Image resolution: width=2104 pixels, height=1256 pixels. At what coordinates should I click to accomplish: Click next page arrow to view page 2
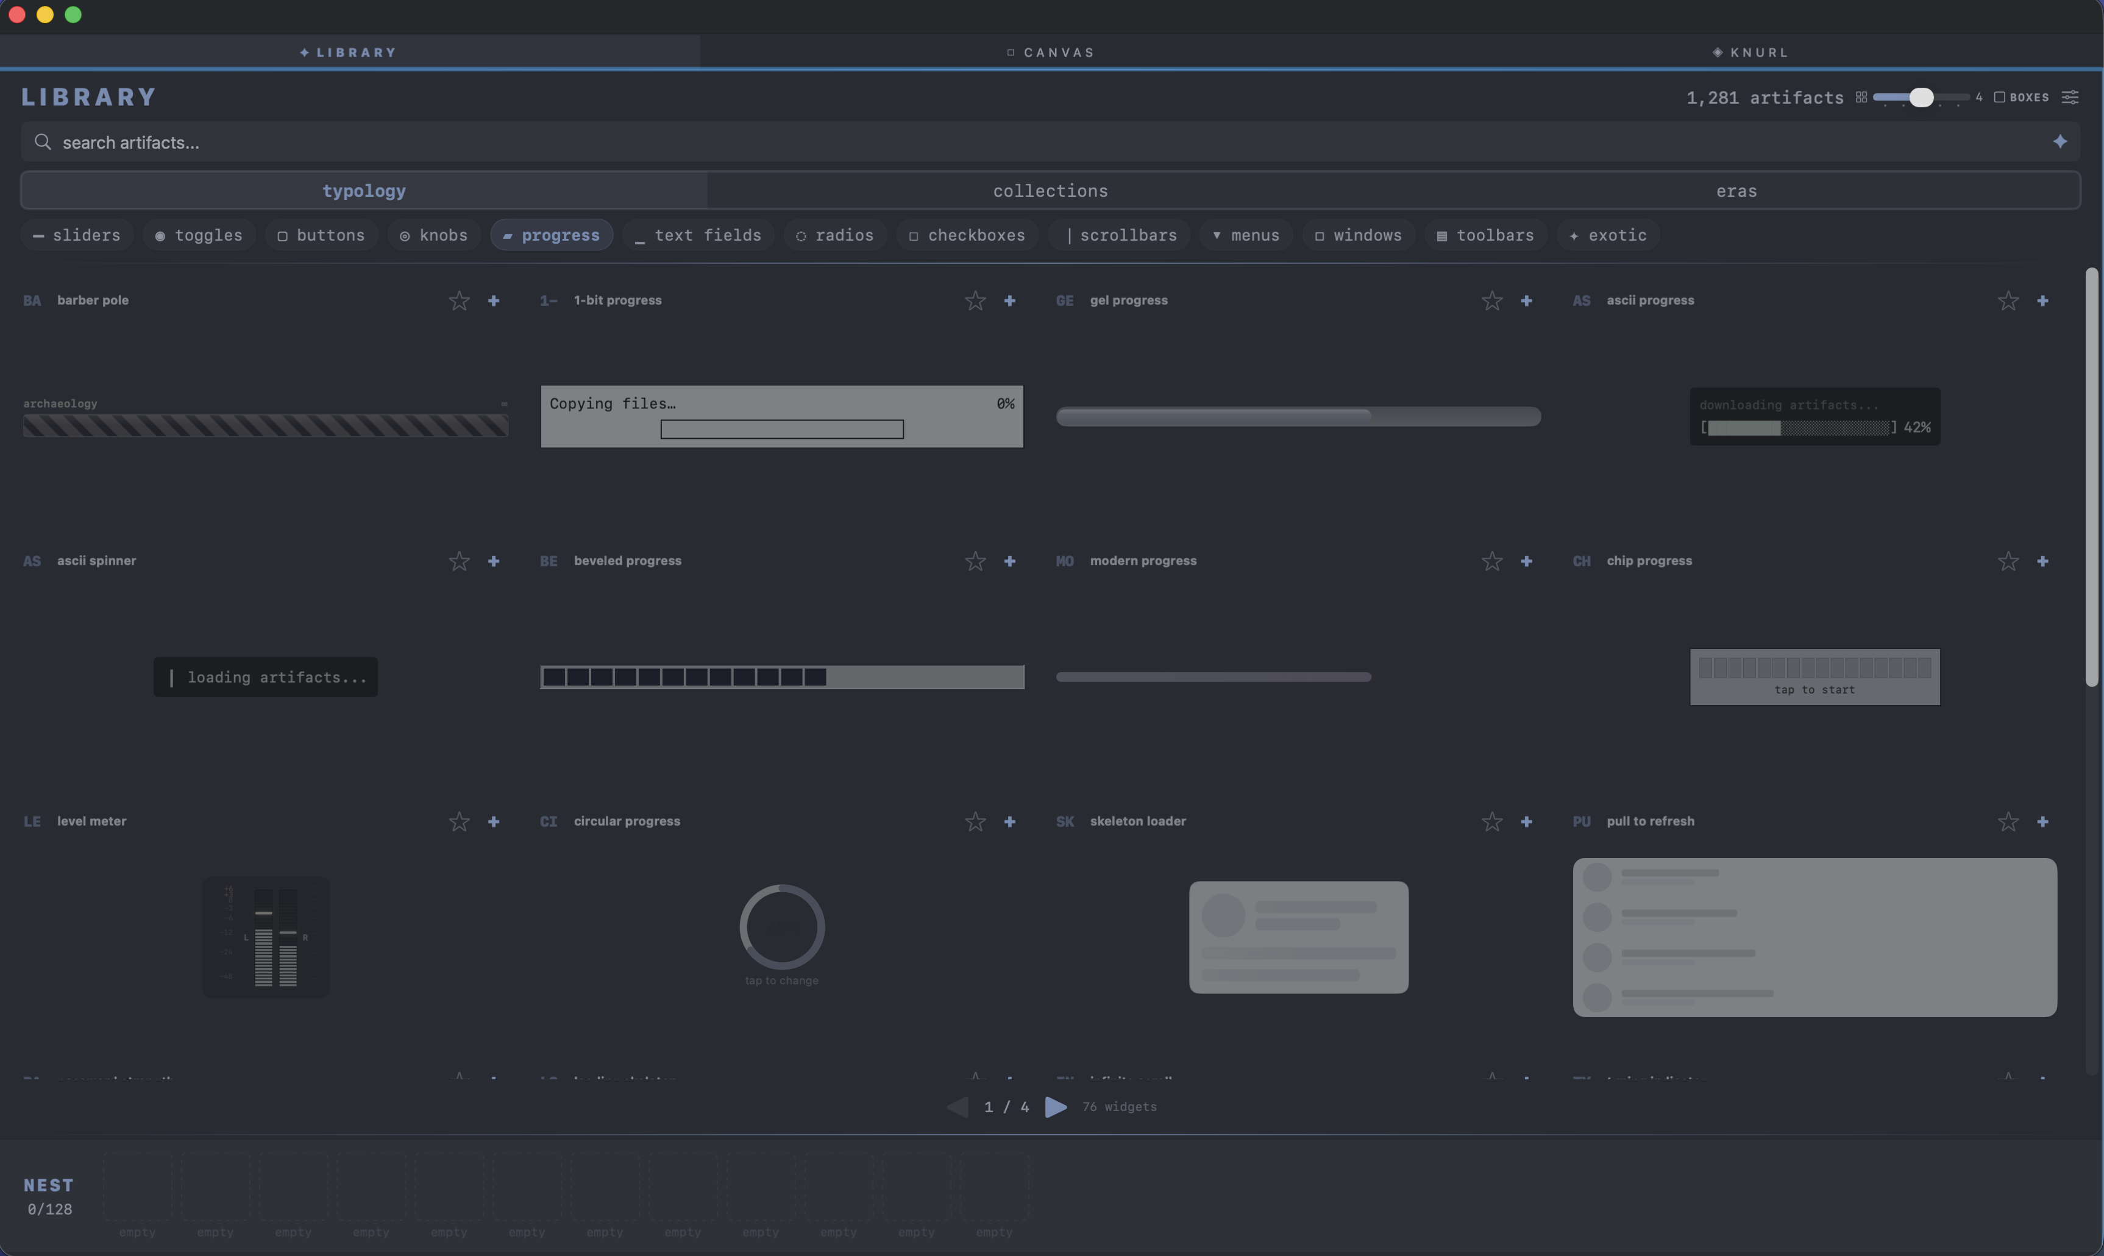tap(1056, 1106)
